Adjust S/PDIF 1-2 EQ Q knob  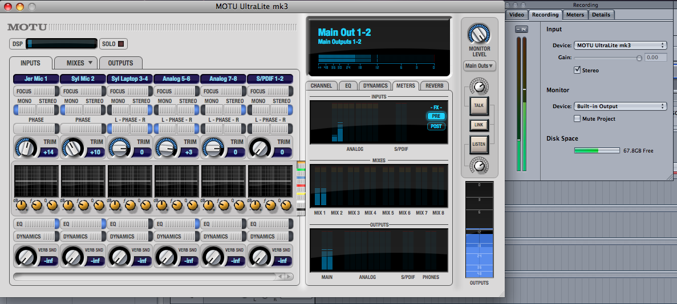click(286, 206)
